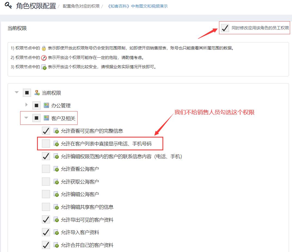Select the 允许编辑共享客户的信息 tree item label
The width and height of the screenshot is (292, 252).
pyautogui.click(x=87, y=207)
